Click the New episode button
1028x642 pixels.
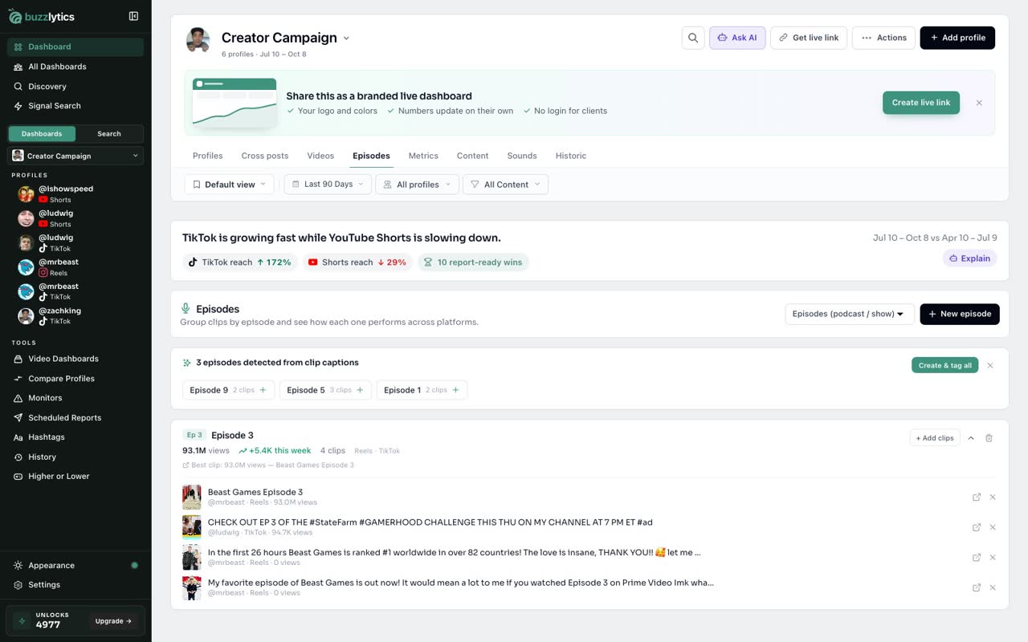click(x=960, y=314)
